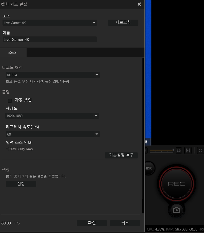This screenshot has height=233, width=204.
Task: Click the fullscreen expand icon
Action: click(x=201, y=150)
